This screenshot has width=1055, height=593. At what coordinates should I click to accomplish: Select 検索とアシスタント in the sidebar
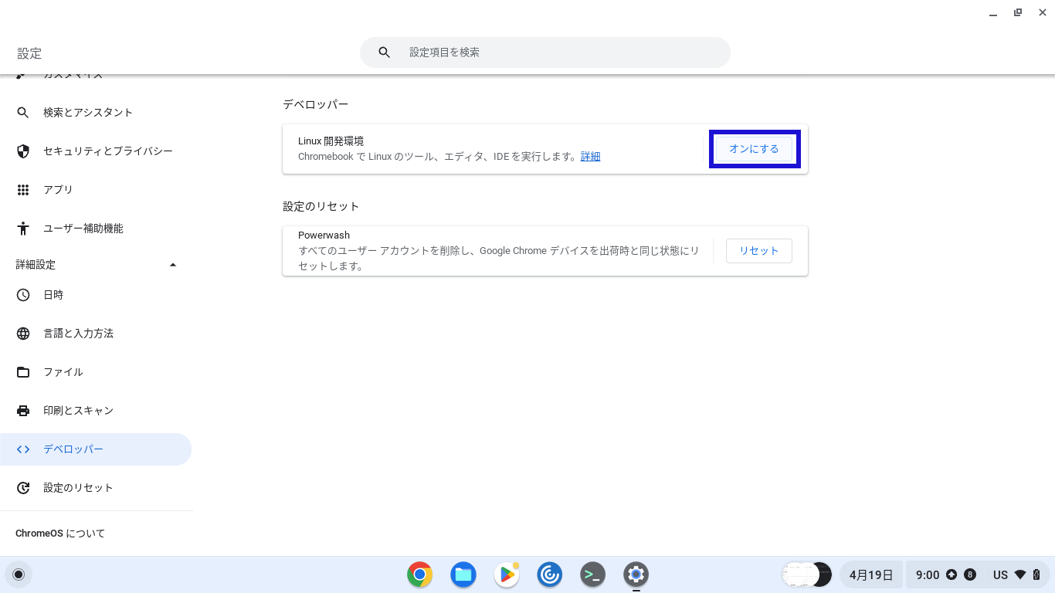pyautogui.click(x=88, y=113)
